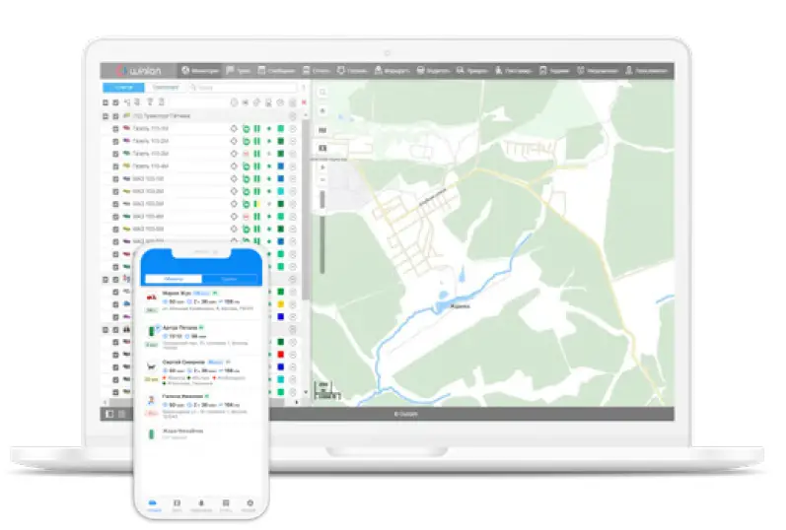The height and width of the screenshot is (530, 786).
Task: Click the red delete icon in list header
Action: point(303,101)
